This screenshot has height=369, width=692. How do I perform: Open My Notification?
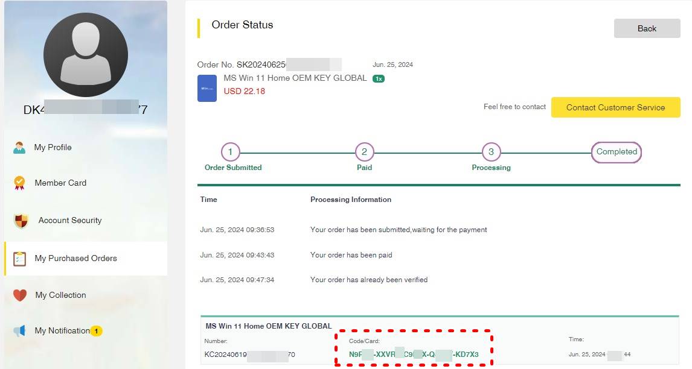click(62, 330)
